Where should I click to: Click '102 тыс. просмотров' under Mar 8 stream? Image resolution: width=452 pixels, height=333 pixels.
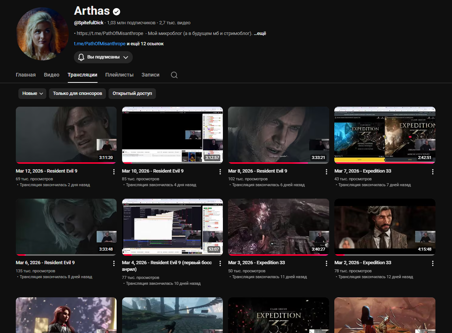(248, 179)
